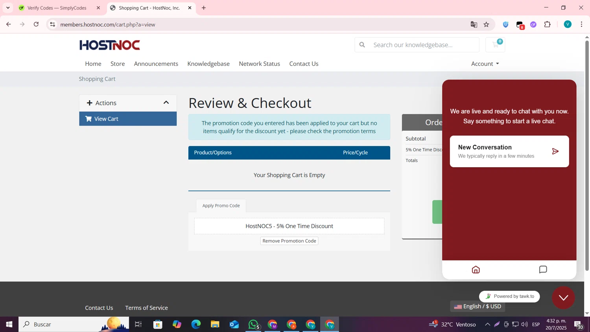Open the Terms of Service link
The image size is (590, 332).
[x=147, y=308]
